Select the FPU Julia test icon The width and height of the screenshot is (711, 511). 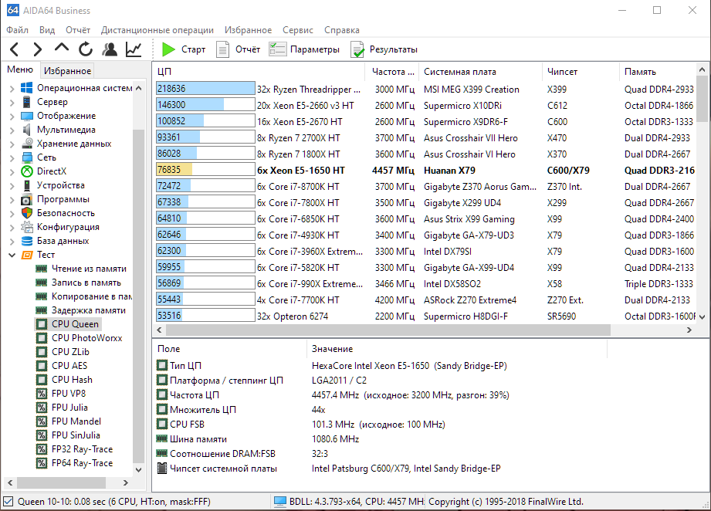click(x=41, y=408)
